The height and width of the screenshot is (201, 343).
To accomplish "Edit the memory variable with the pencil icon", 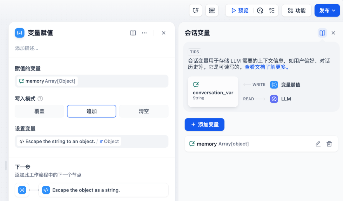I will pyautogui.click(x=318, y=144).
